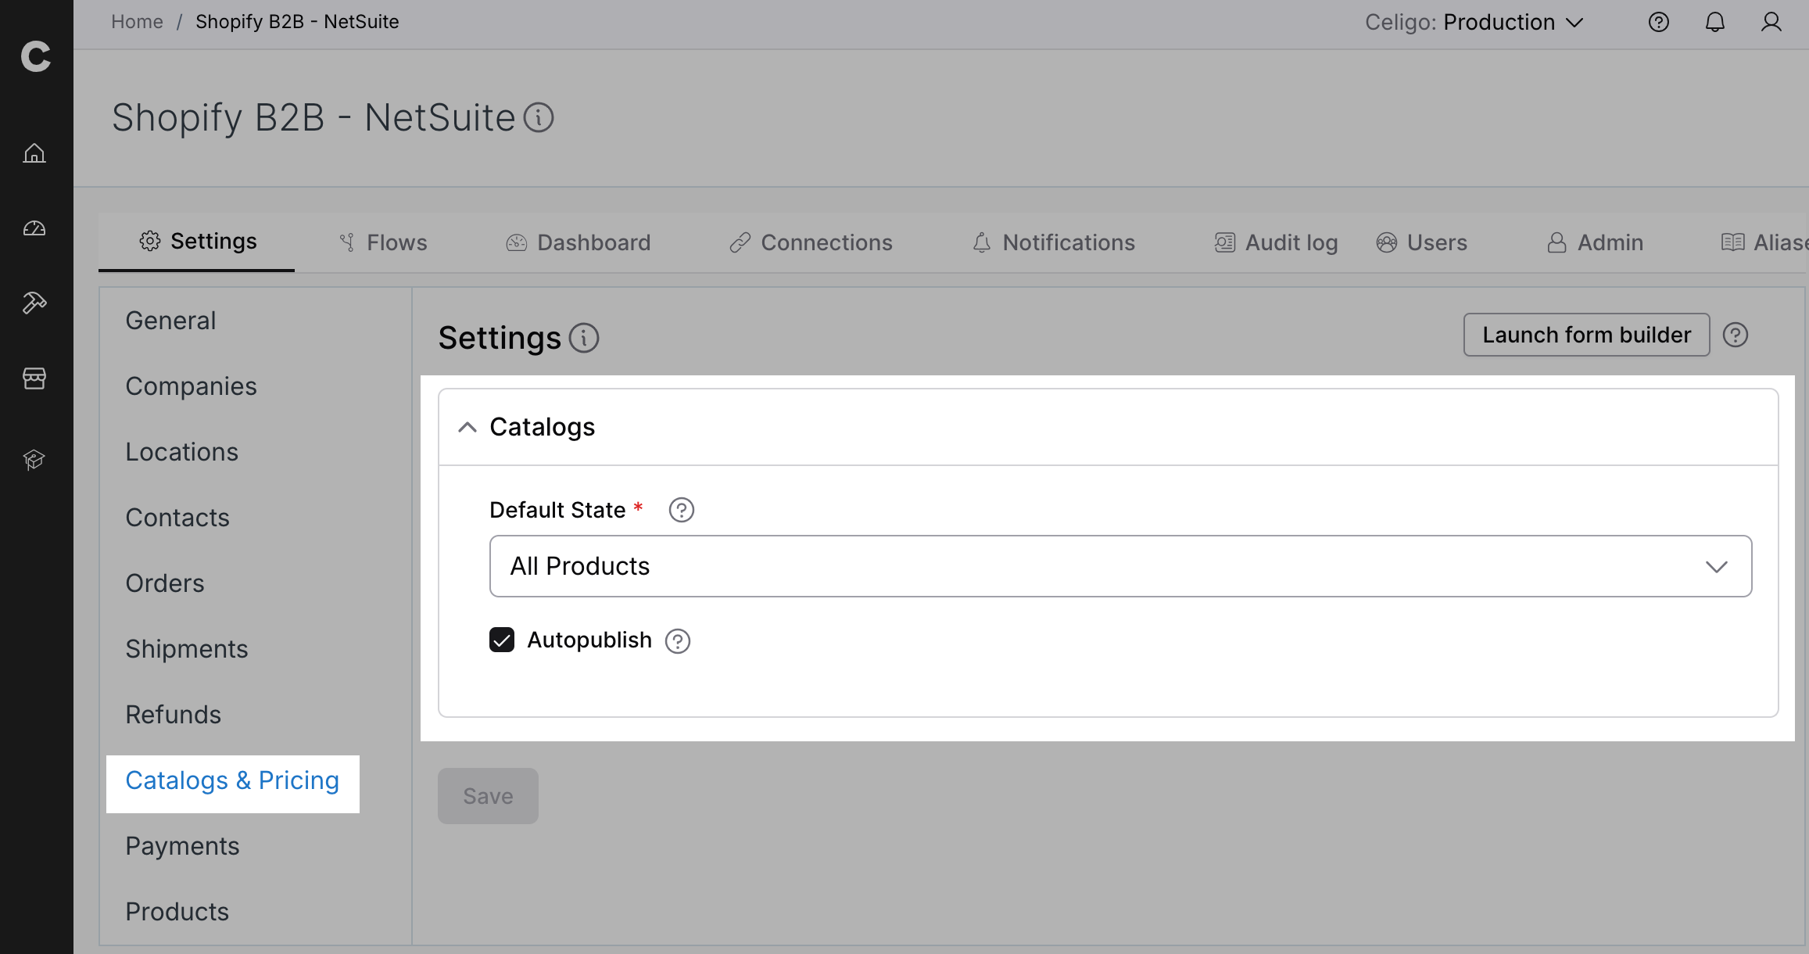Select Companies in settings menu

[191, 386]
